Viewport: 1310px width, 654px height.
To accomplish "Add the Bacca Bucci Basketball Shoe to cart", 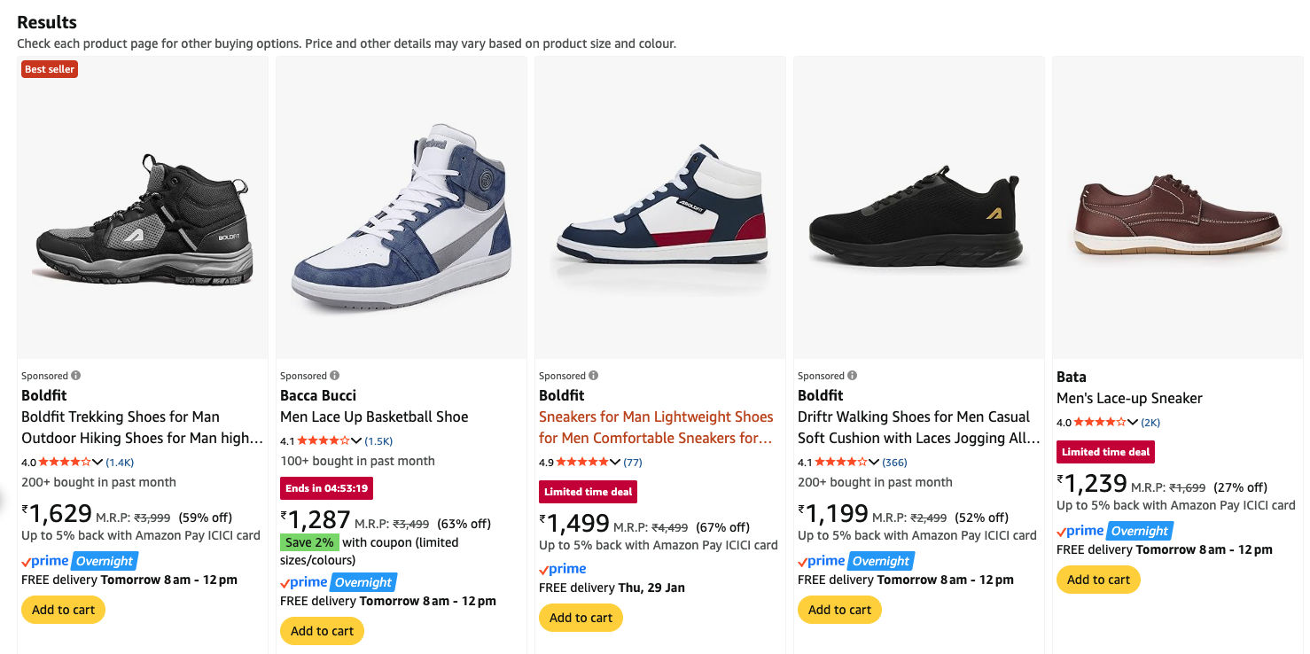I will pyautogui.click(x=322, y=631).
